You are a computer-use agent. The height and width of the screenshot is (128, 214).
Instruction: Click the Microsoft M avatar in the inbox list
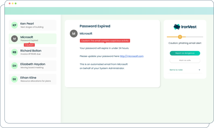(14, 39)
